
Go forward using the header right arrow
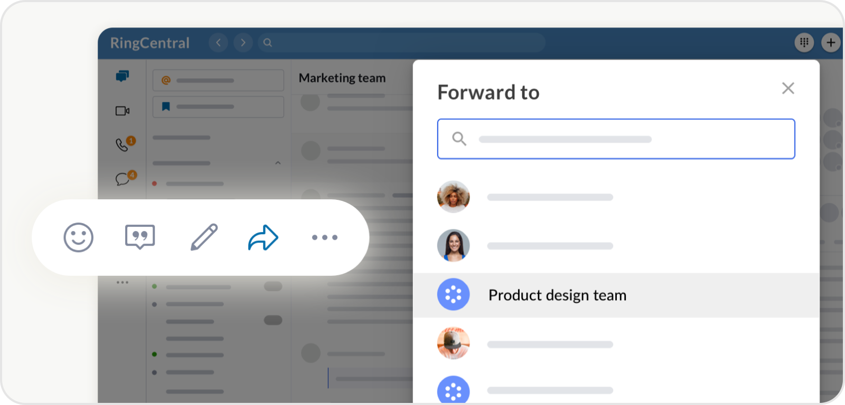(243, 42)
